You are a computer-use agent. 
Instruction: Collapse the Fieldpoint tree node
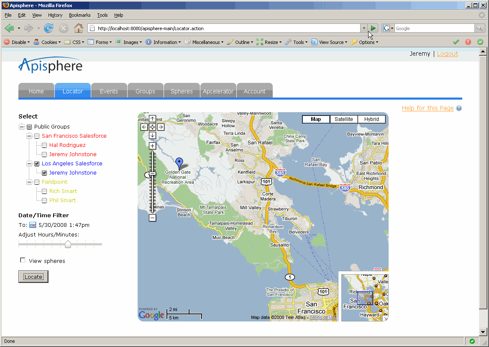[x=29, y=182]
